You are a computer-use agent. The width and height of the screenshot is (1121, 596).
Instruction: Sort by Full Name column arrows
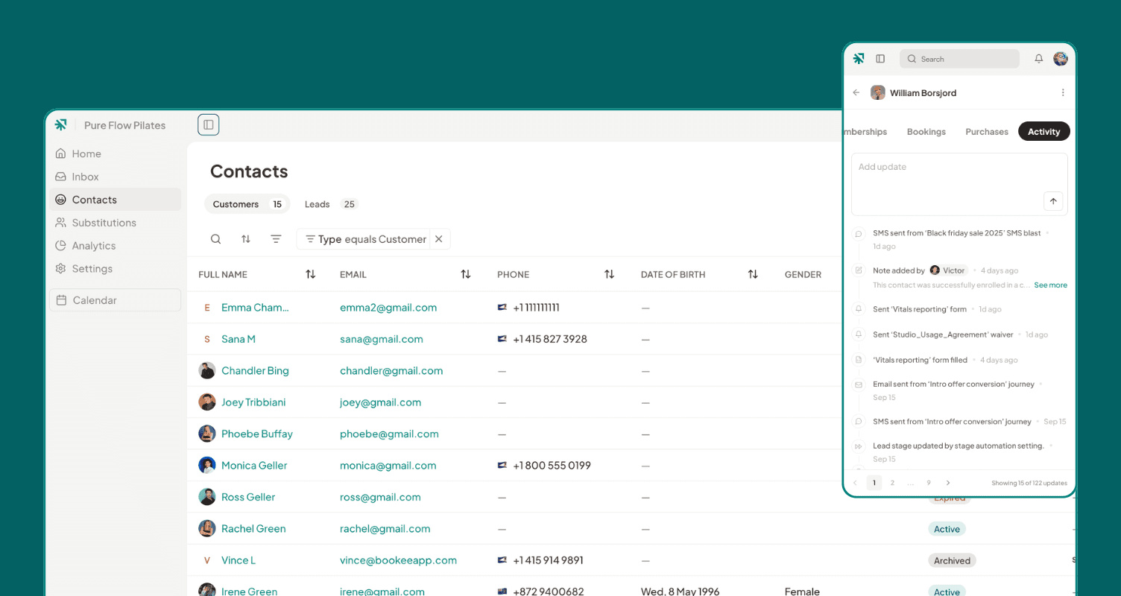point(311,275)
